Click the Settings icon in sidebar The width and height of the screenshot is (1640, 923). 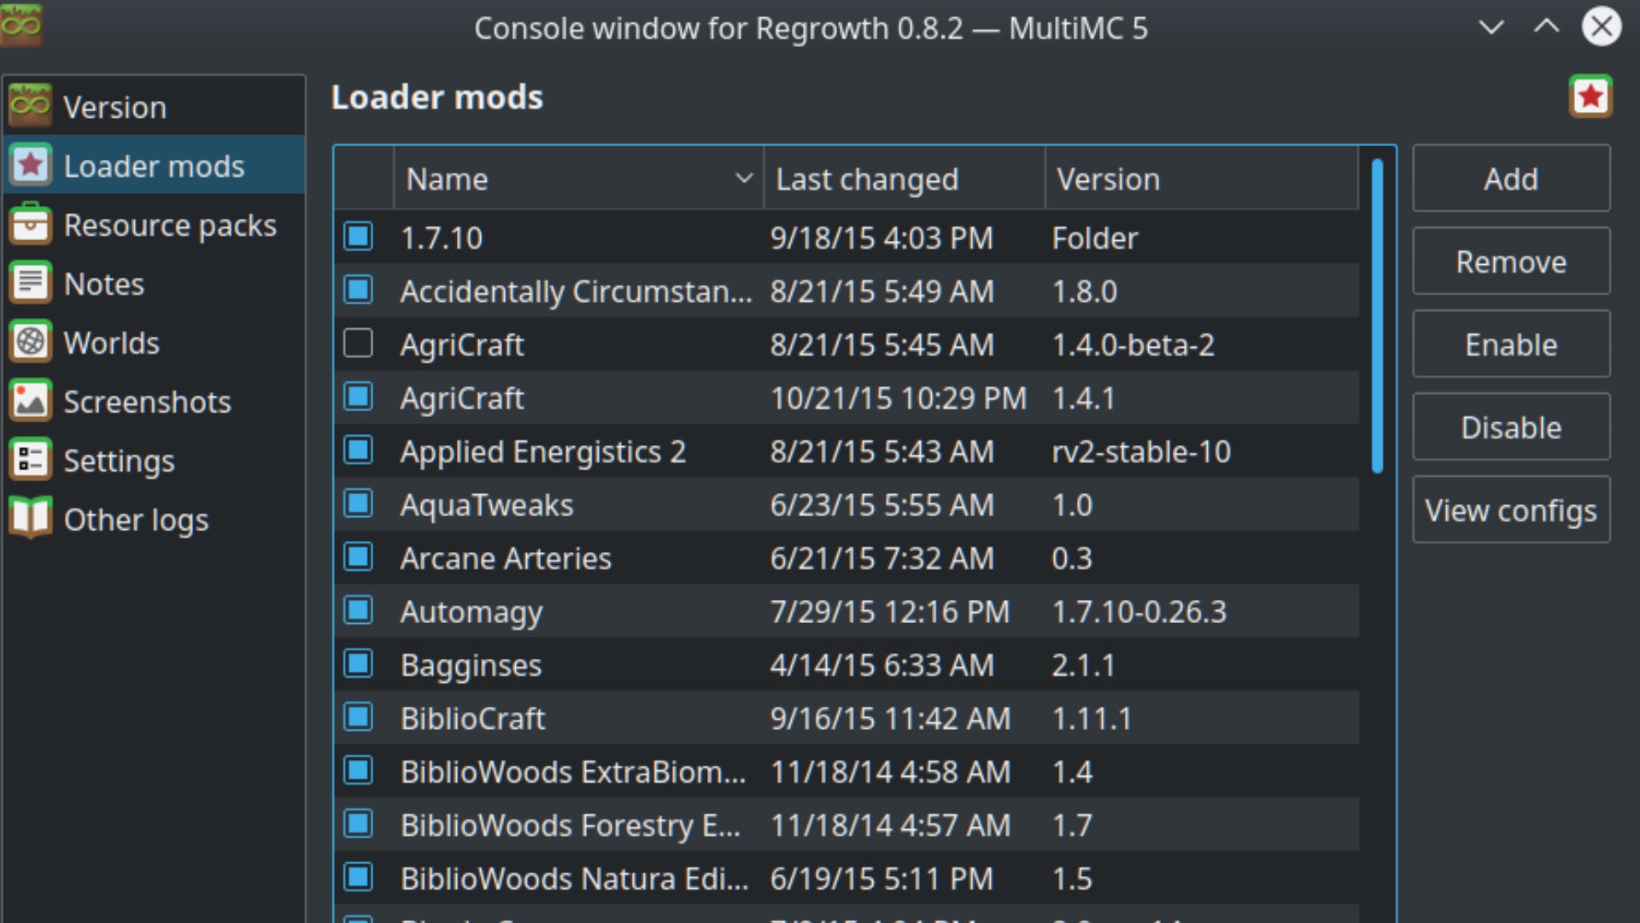coord(31,460)
